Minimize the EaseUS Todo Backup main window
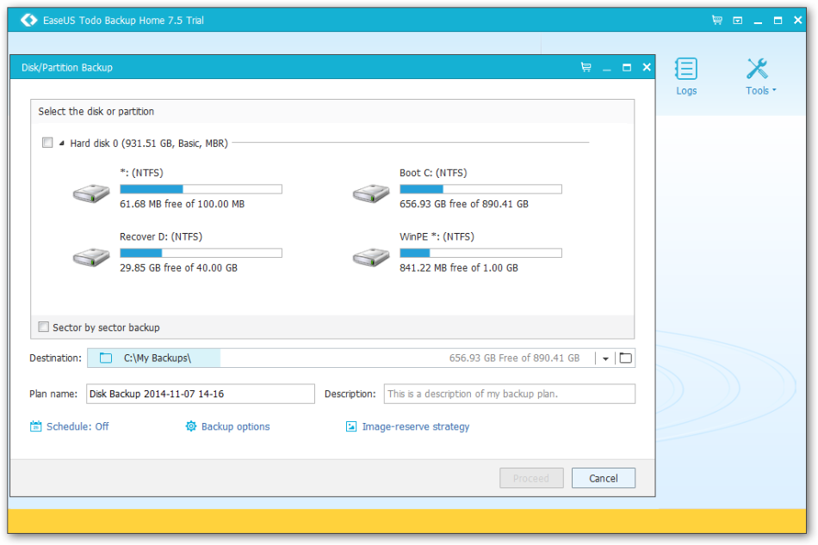 coord(758,21)
